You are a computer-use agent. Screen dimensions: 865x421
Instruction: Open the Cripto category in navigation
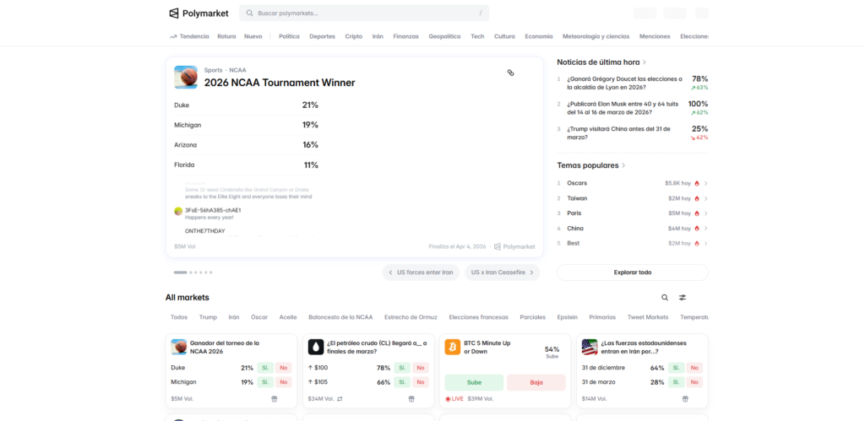[353, 36]
